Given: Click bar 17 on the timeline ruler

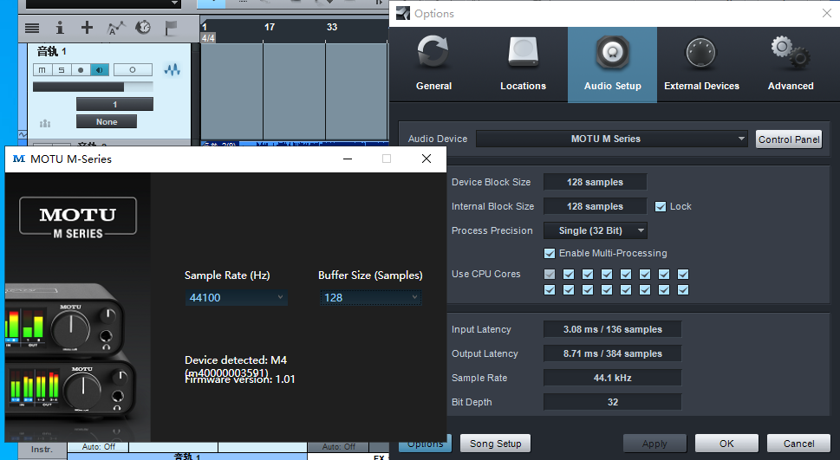Looking at the screenshot, I should [270, 27].
